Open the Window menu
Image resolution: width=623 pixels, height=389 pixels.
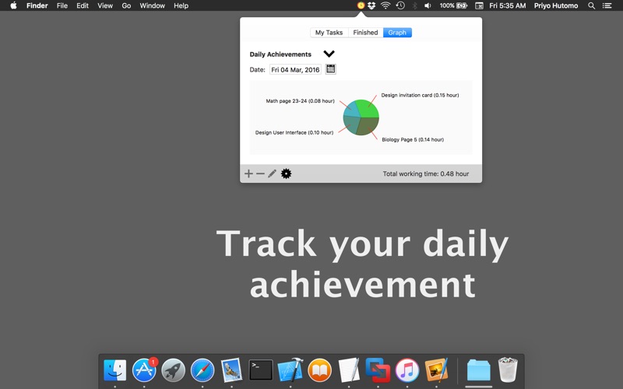pos(152,5)
